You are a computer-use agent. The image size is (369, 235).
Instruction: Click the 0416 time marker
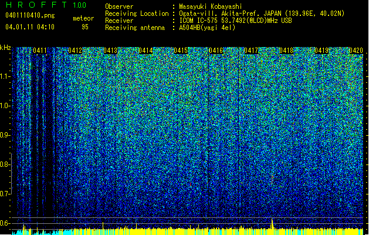tap(216, 51)
